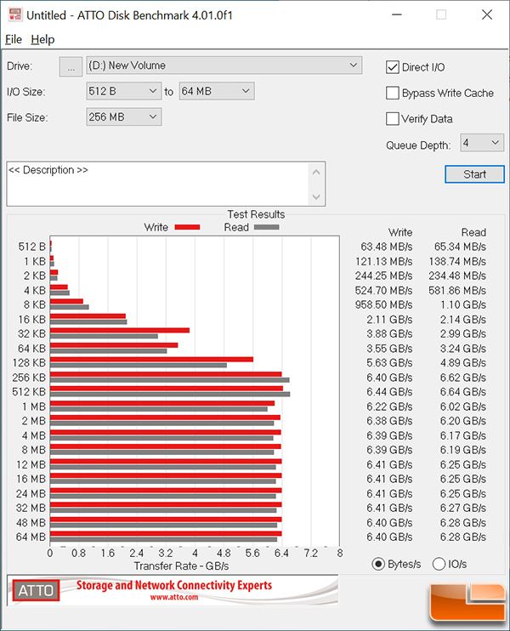
Task: Click the Test Results heading
Action: tap(256, 214)
